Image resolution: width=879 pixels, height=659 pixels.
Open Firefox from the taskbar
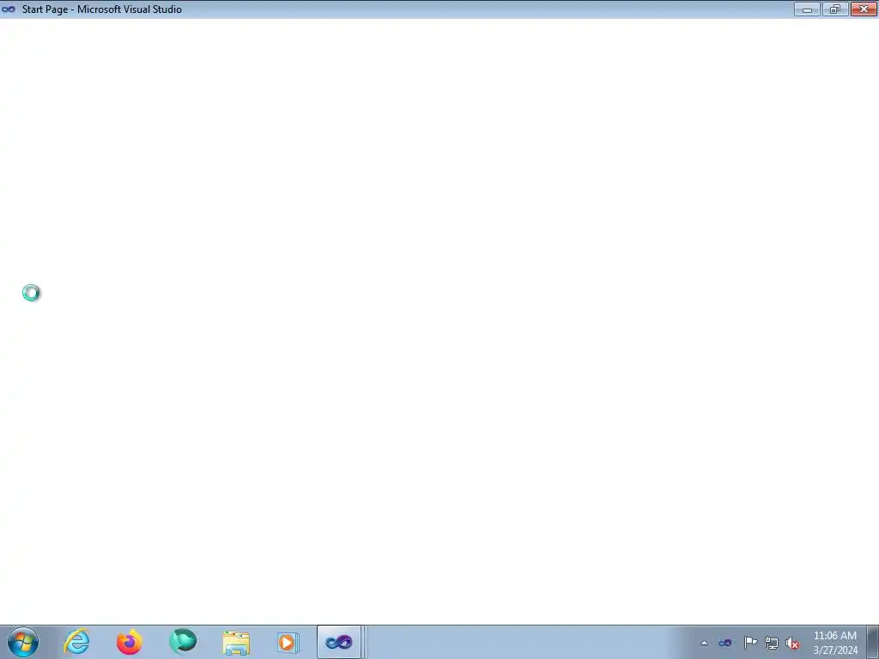130,642
